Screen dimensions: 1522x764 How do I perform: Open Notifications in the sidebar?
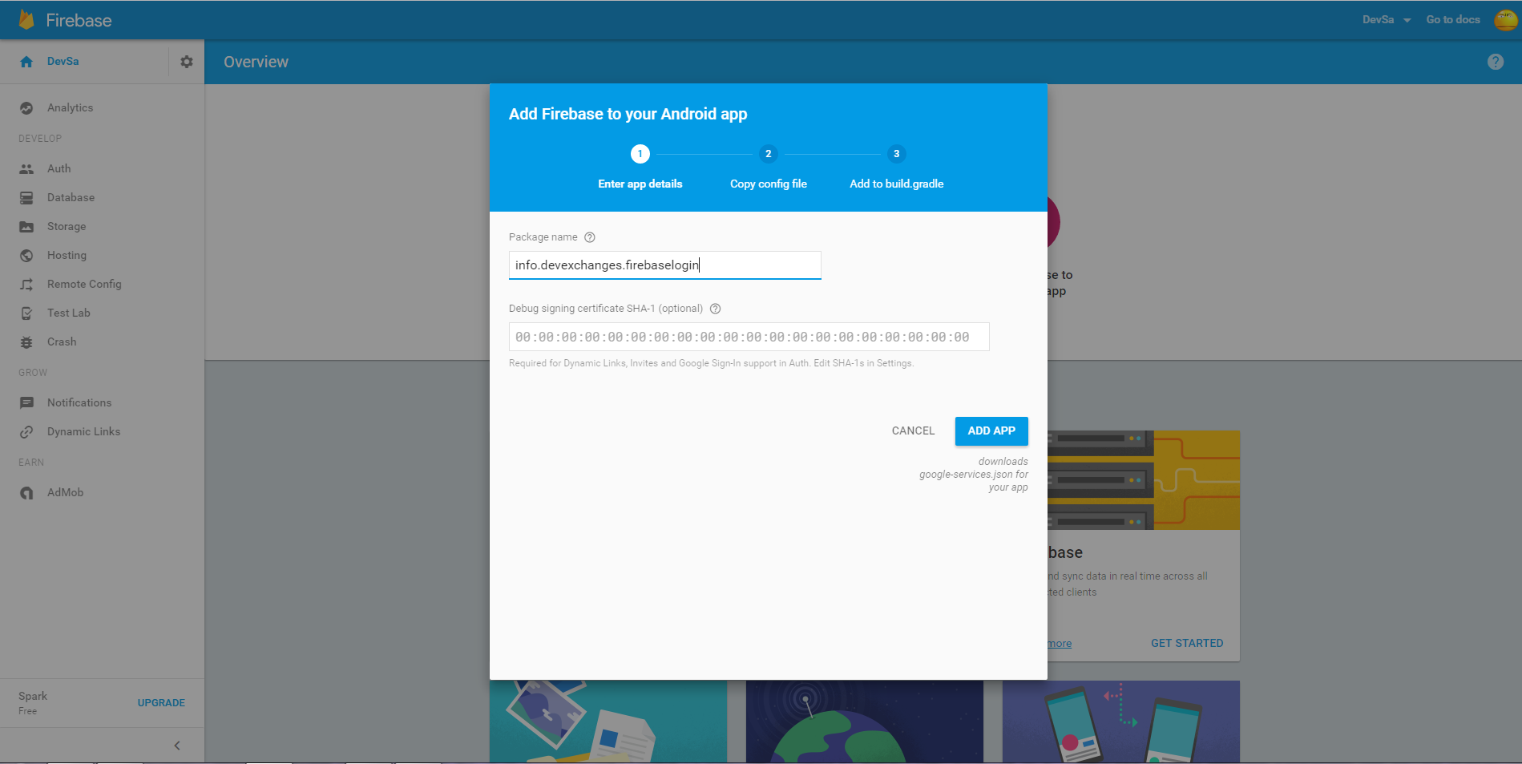click(x=79, y=403)
